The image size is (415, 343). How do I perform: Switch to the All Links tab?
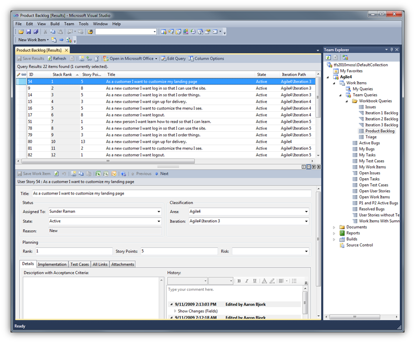coord(100,264)
